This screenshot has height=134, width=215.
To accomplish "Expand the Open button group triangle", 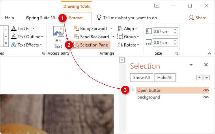I will tap(133, 90).
